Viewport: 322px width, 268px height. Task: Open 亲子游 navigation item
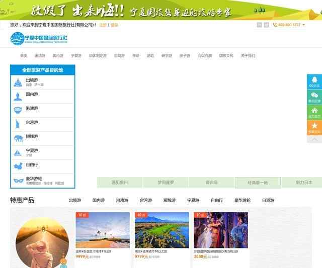click(185, 56)
